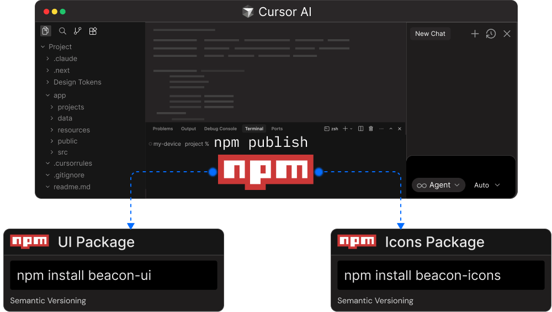552x312 pixels.
Task: Open the Source Control branch icon
Action: click(x=78, y=31)
